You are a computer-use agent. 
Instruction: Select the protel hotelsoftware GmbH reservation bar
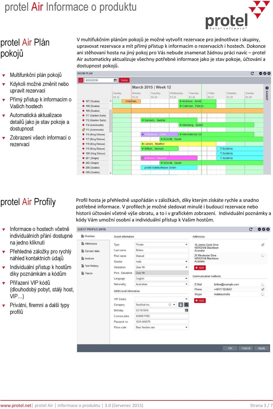(x=169, y=167)
